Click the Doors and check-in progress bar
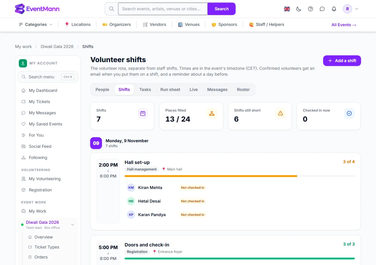Viewport: 376px width, 265px height. tap(240, 259)
